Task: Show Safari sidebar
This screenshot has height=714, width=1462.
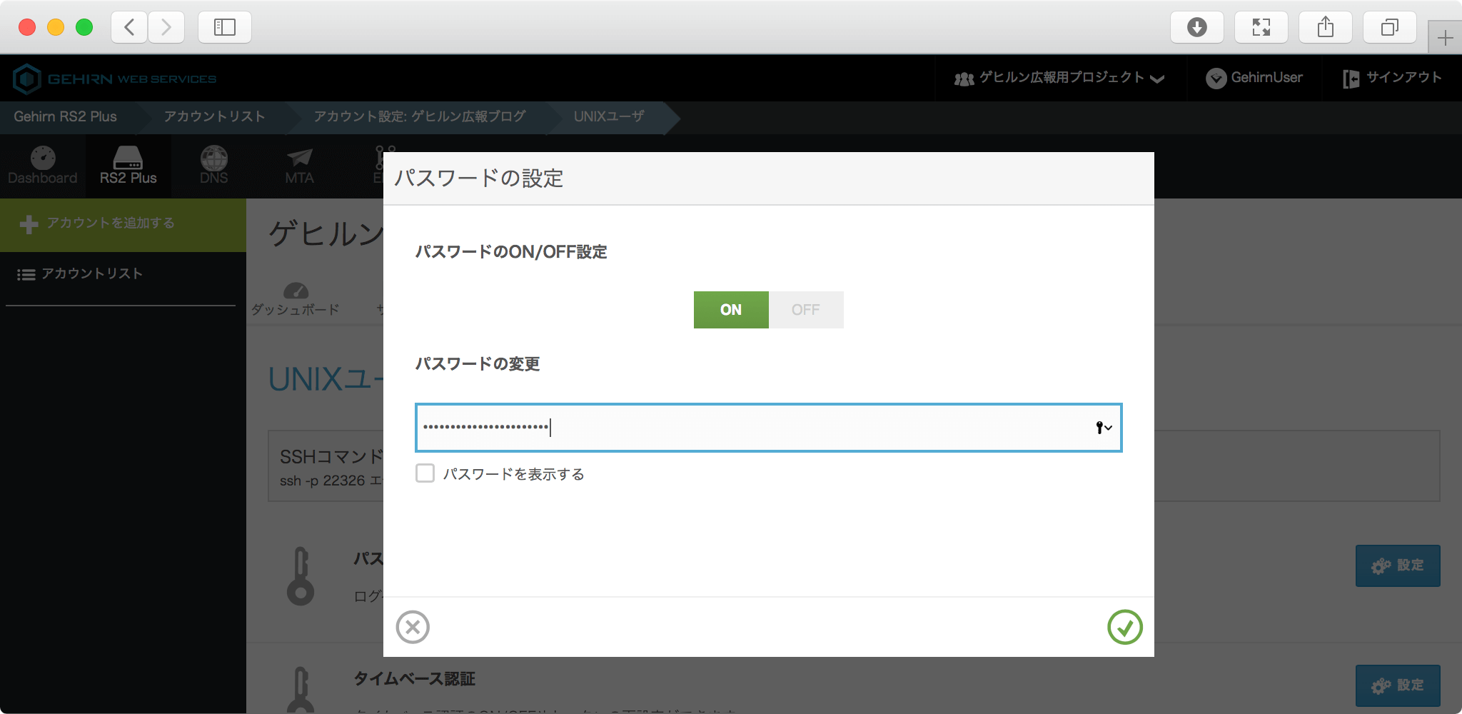Action: coord(224,27)
